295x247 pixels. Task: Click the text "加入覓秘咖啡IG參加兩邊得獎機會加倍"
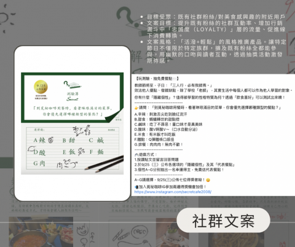(x=173, y=187)
